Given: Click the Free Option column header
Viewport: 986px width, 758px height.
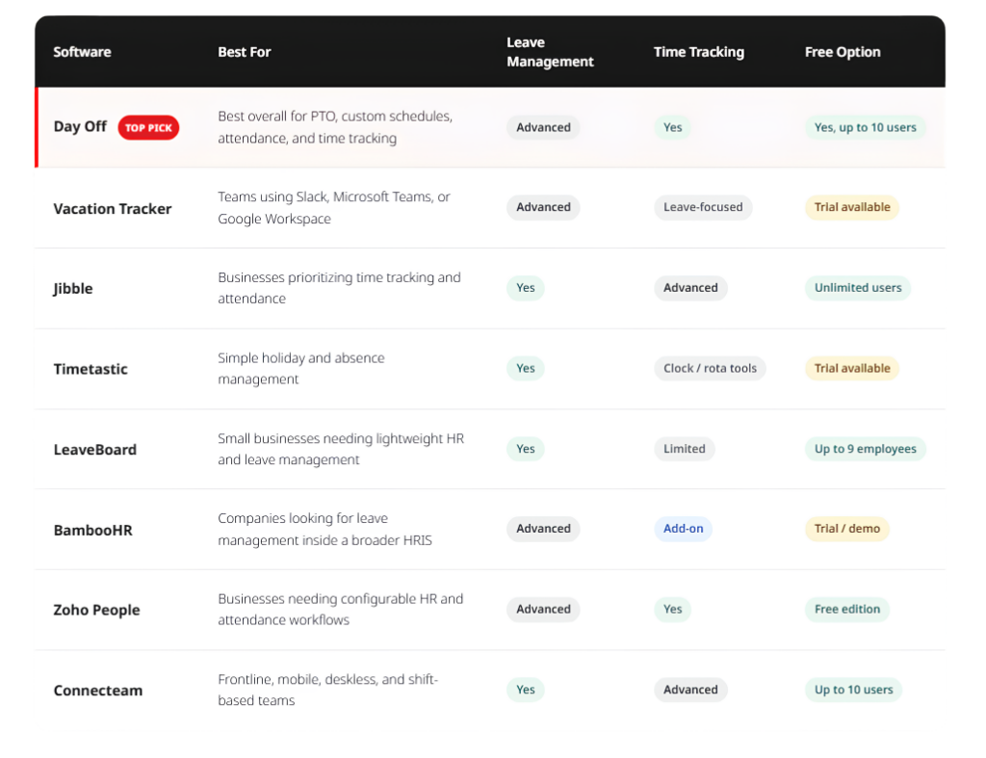Looking at the screenshot, I should tap(843, 52).
